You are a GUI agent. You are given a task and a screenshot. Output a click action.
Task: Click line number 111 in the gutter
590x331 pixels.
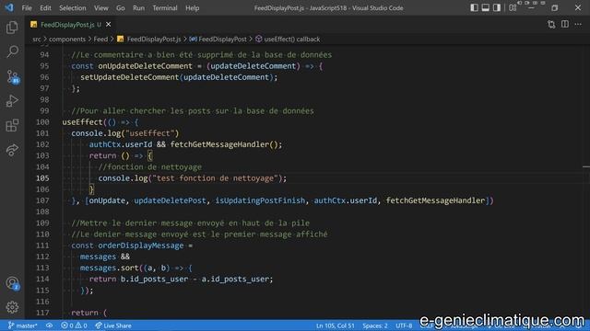click(42, 245)
